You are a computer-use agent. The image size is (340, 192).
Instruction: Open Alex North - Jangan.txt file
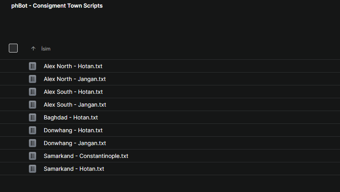pos(75,79)
